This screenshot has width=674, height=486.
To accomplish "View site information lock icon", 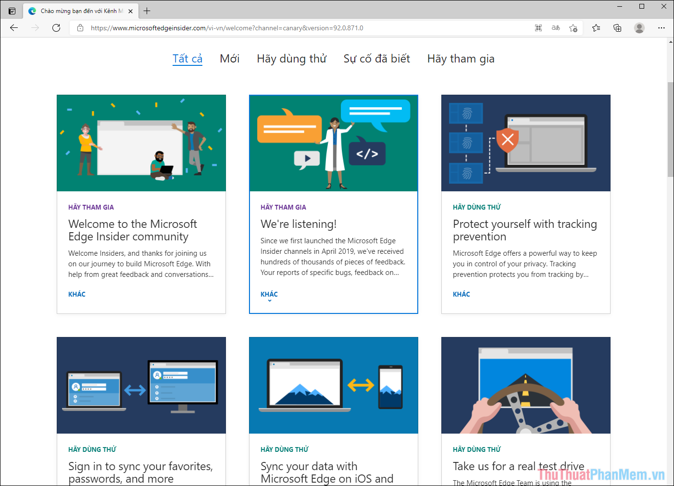I will (80, 28).
